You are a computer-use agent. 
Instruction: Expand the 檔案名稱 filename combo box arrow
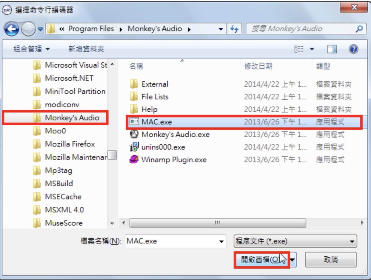click(x=221, y=241)
